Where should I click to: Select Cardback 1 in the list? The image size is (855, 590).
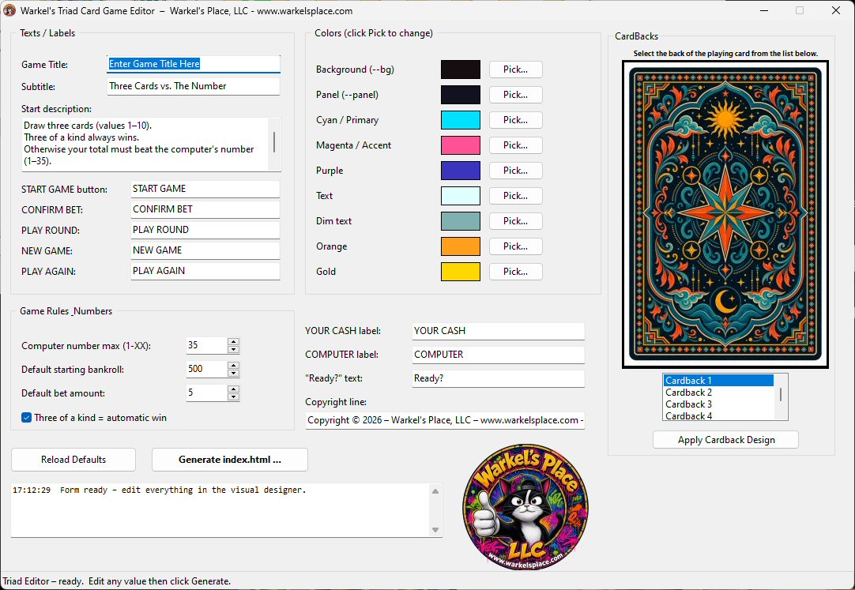coord(718,380)
